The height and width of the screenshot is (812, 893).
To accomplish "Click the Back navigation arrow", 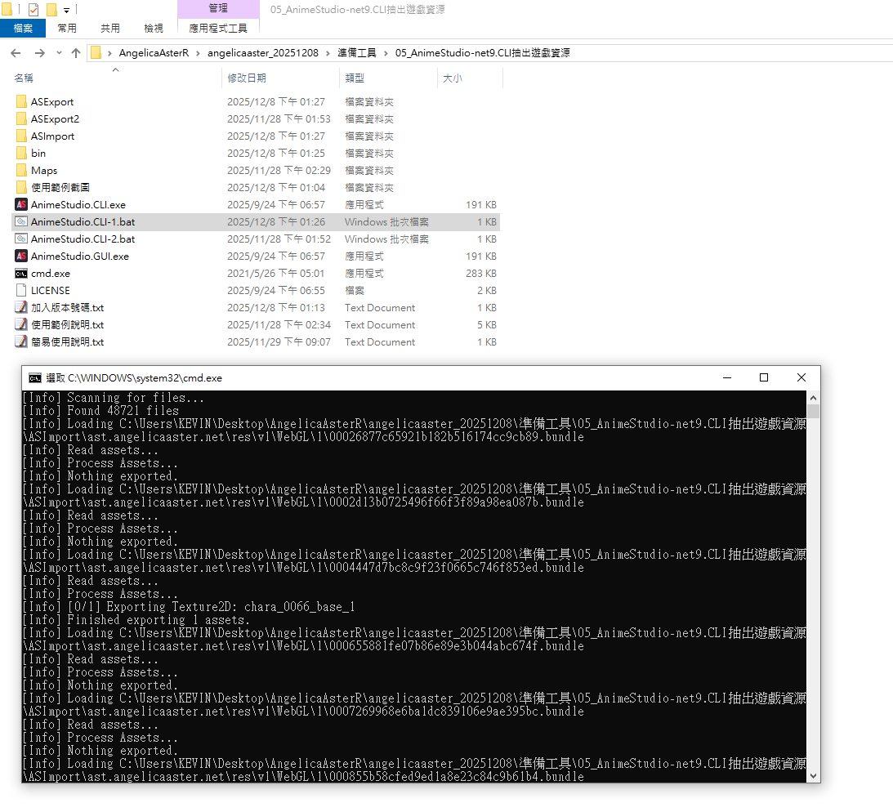I will [15, 52].
